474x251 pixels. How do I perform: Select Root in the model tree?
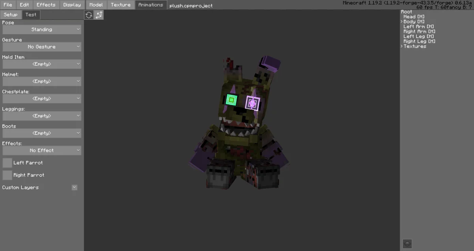click(x=406, y=12)
